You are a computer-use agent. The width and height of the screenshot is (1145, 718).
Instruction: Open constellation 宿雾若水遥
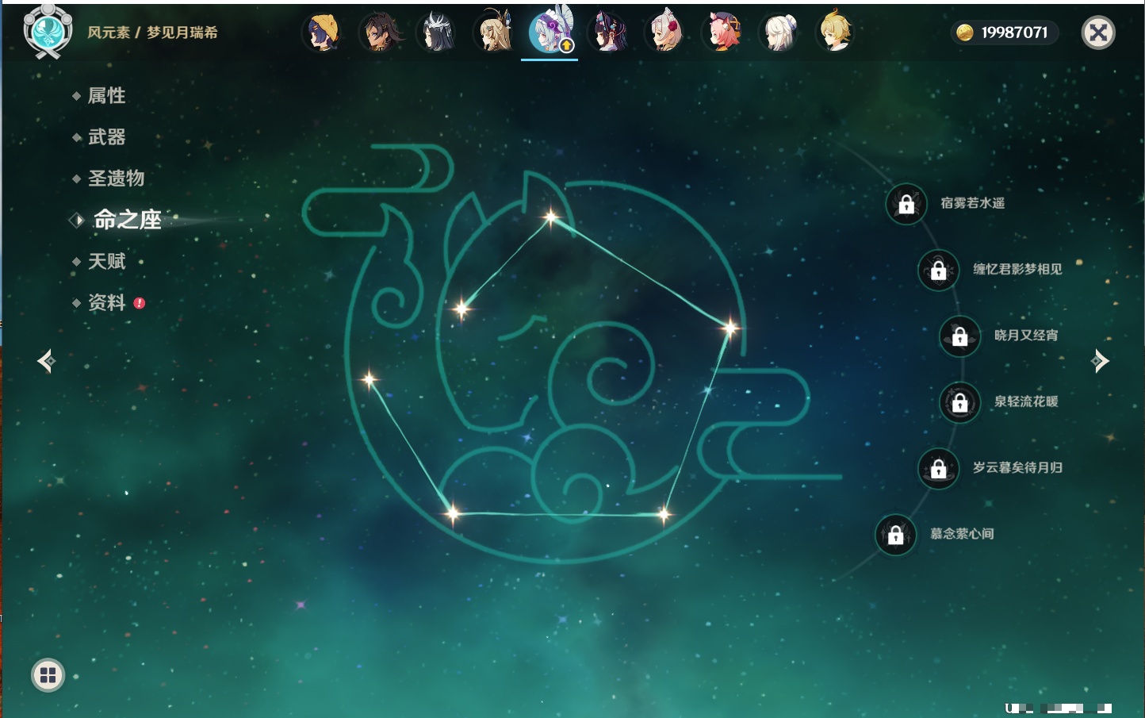click(x=972, y=203)
